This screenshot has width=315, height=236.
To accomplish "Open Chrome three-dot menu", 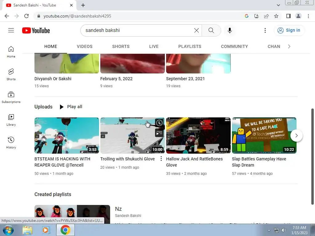I will [x=308, y=16].
